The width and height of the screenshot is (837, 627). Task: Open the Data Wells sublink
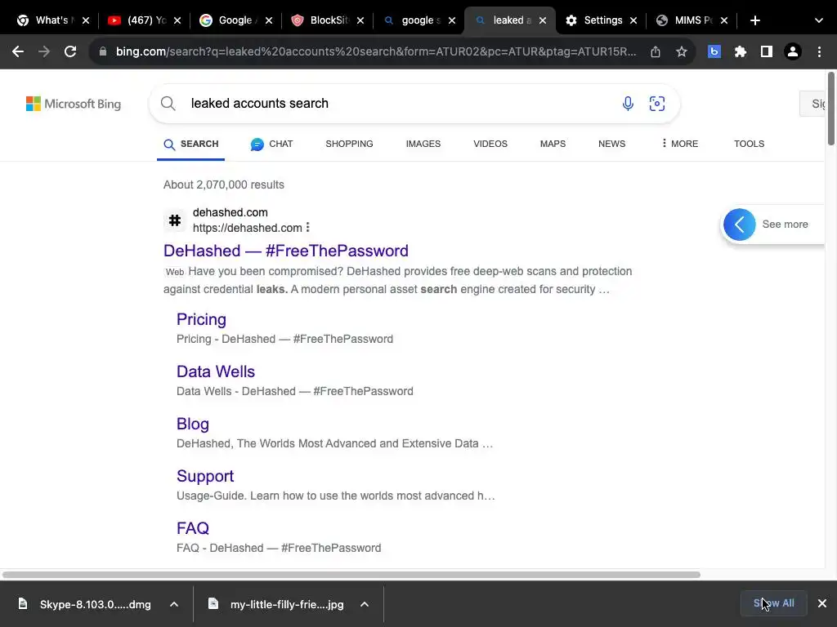[x=216, y=371]
